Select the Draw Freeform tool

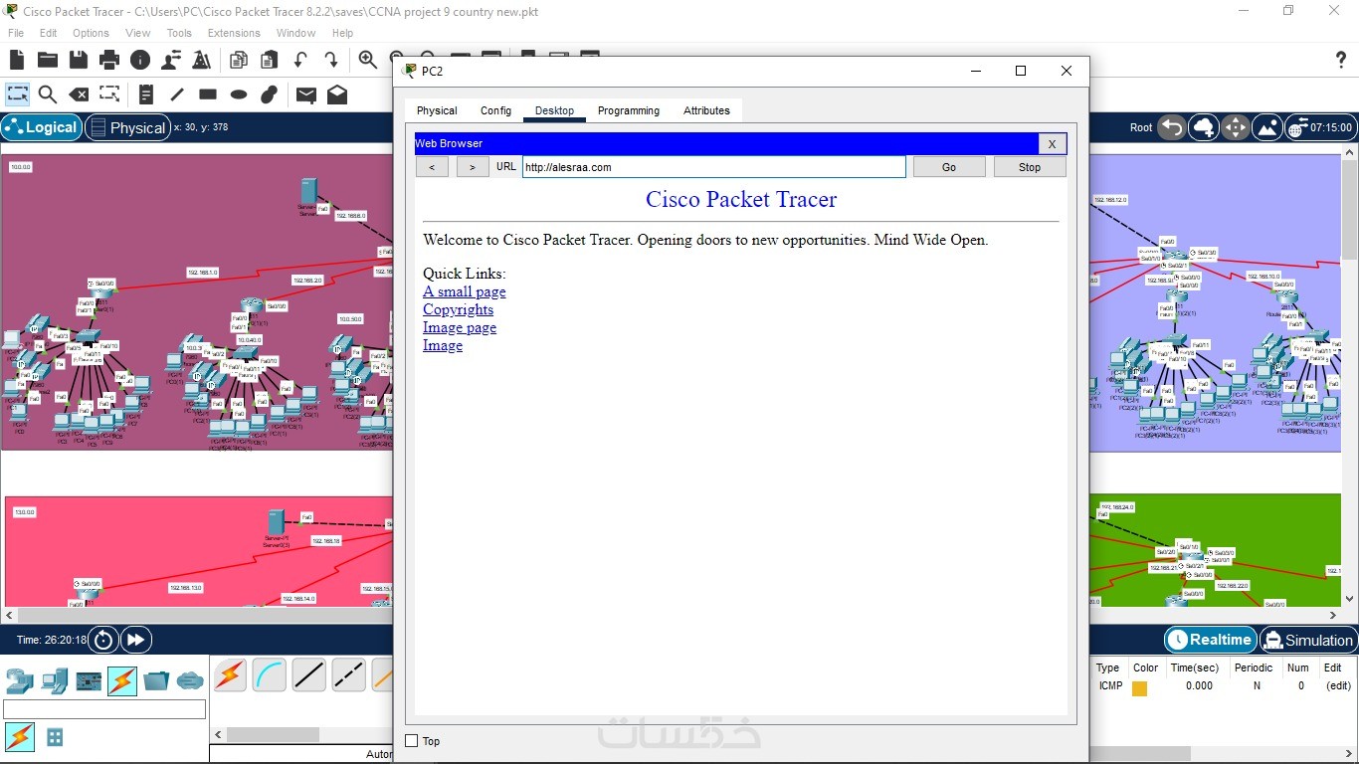(270, 95)
